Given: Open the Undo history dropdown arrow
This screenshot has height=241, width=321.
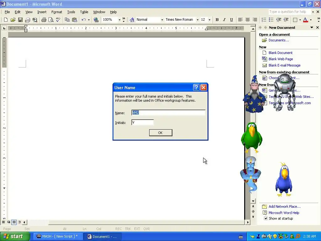Looking at the screenshot, I should click(89, 20).
